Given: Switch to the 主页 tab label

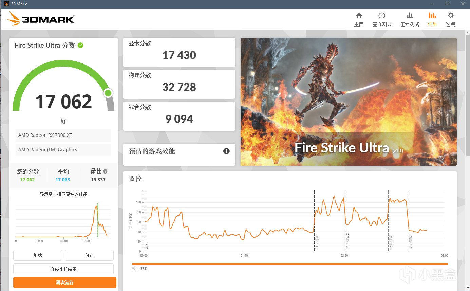Looking at the screenshot, I should coord(359,24).
